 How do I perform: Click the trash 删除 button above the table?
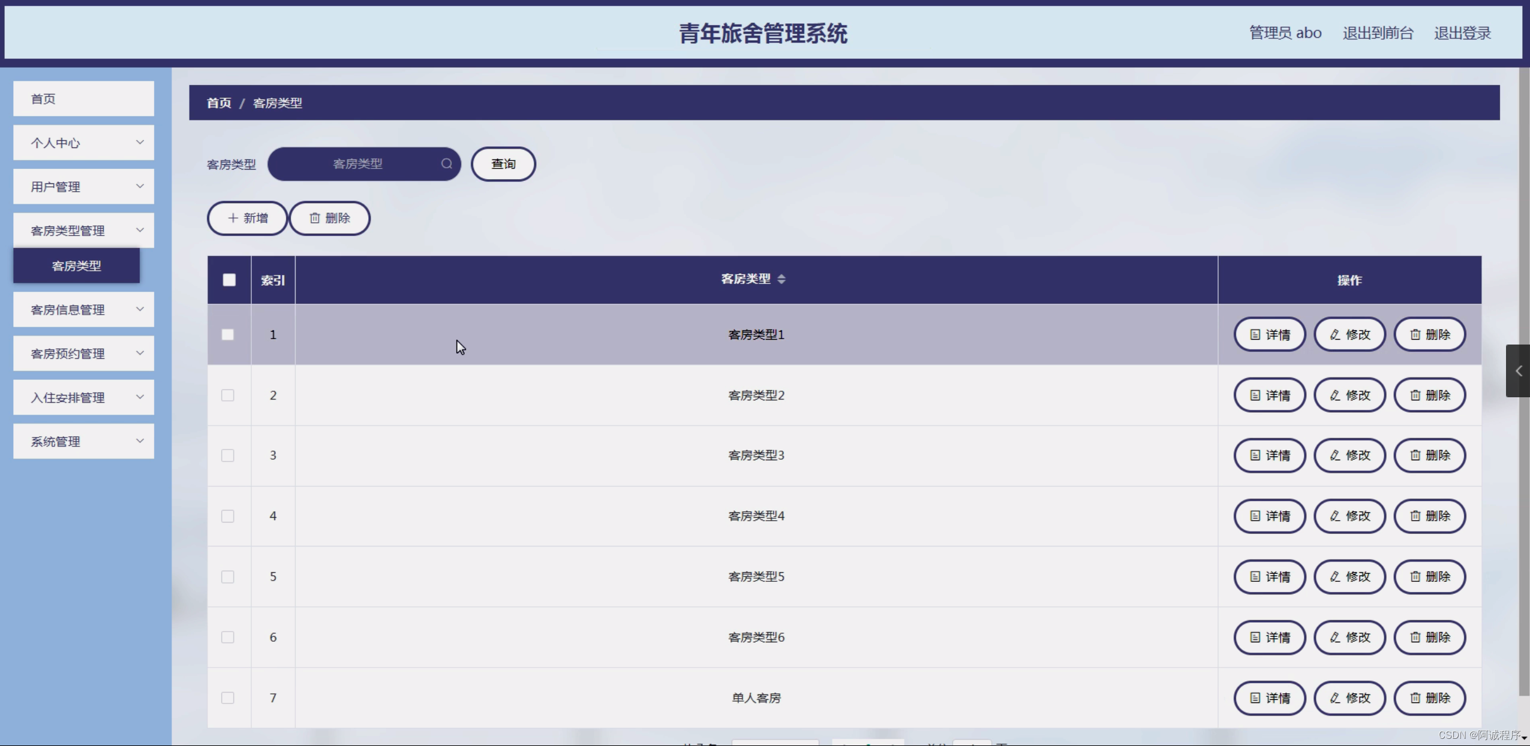click(x=329, y=218)
